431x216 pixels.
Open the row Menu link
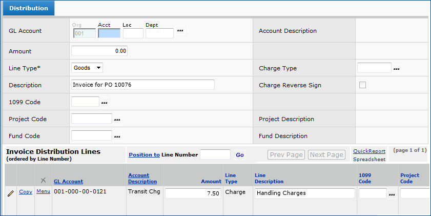[x=43, y=192]
